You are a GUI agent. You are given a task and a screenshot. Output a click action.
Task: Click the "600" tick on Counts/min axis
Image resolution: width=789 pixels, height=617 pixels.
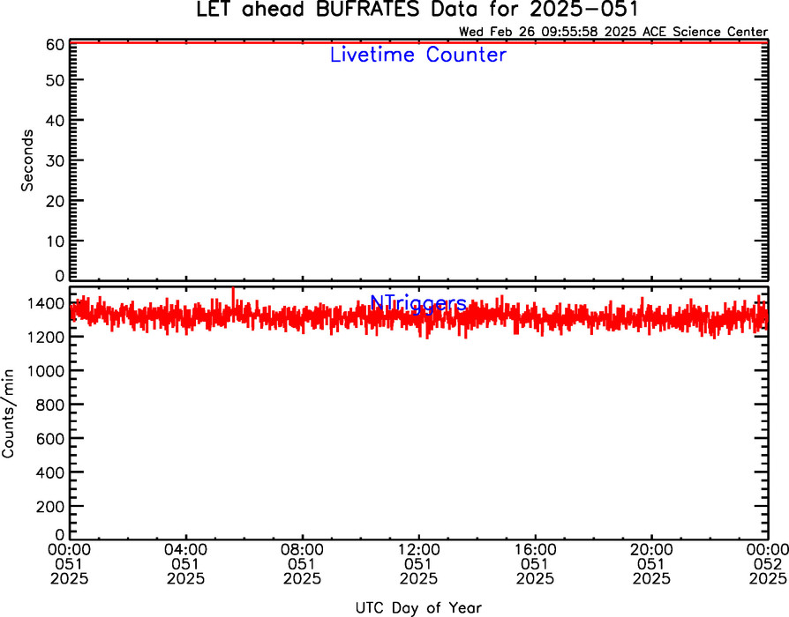point(50,439)
